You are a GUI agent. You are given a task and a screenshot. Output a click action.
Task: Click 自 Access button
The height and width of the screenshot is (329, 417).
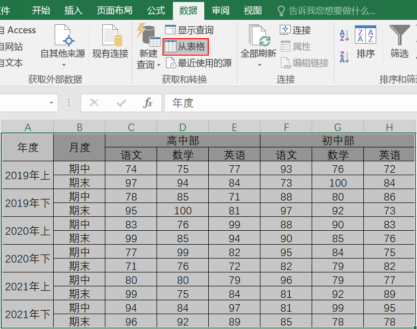[x=18, y=30]
